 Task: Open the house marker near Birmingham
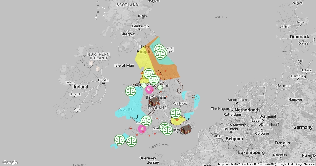(x=154, y=101)
